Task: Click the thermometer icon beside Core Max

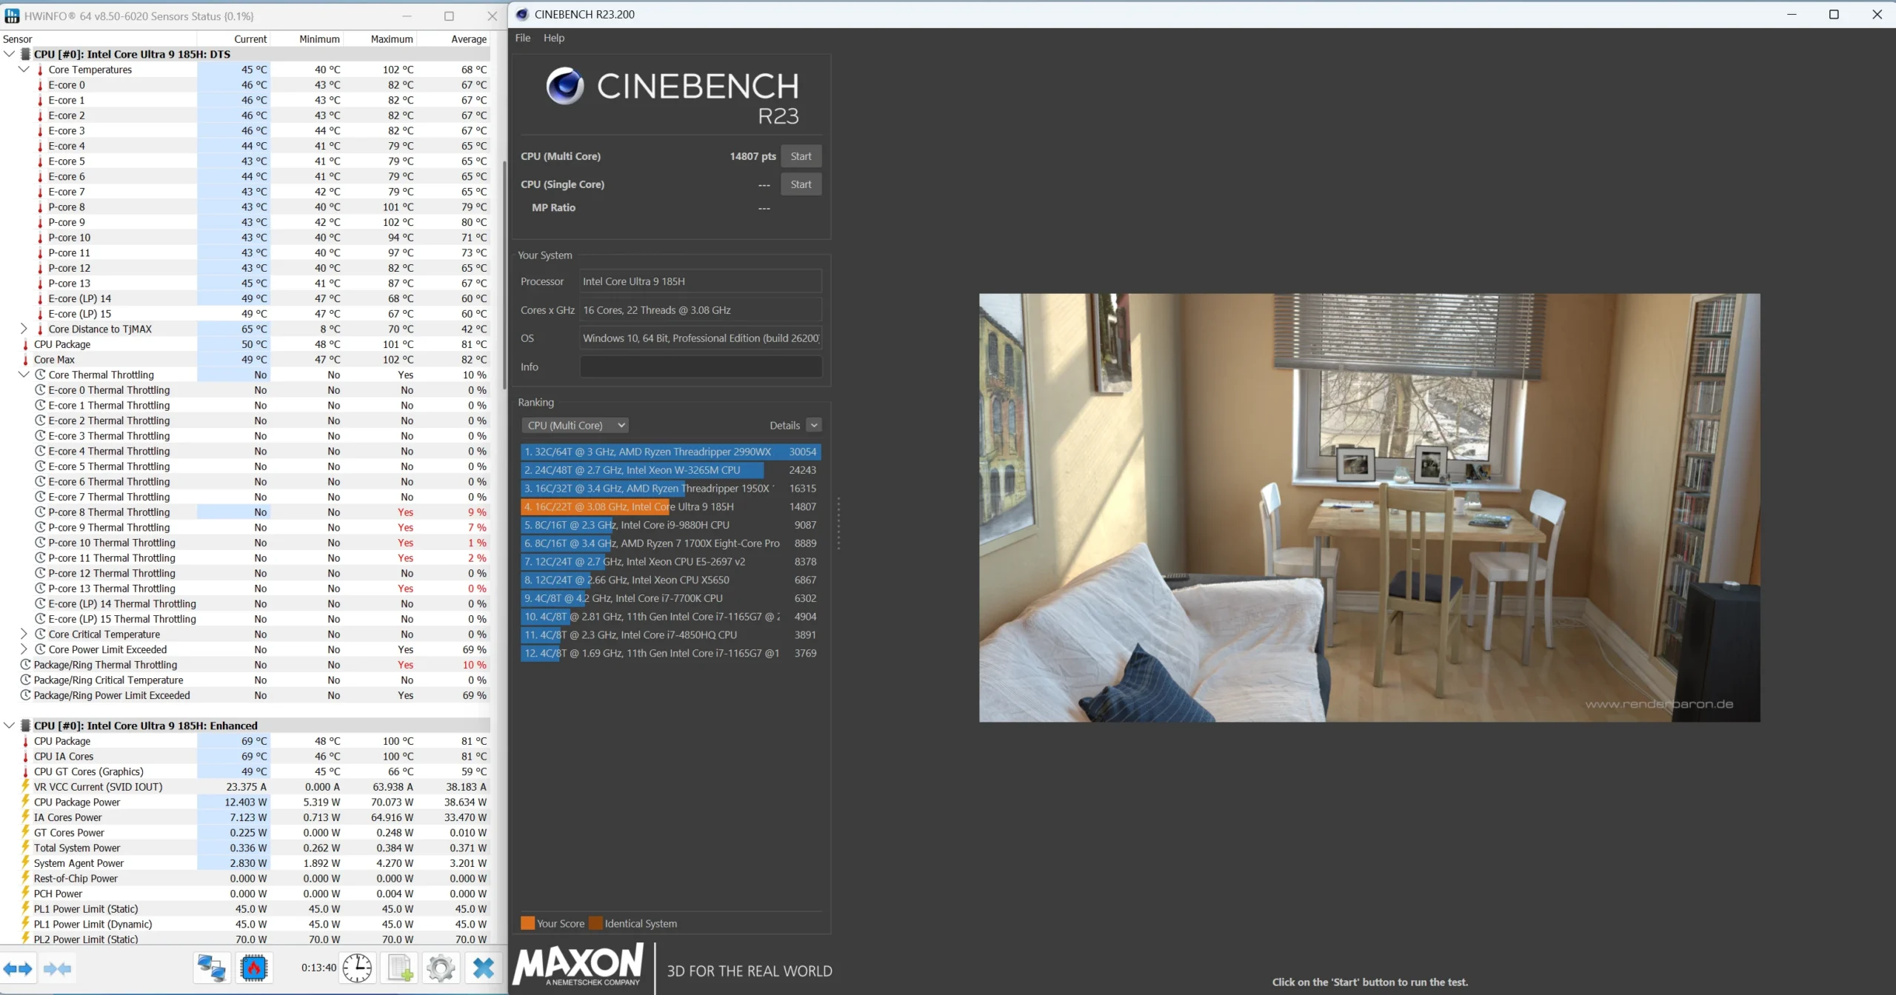Action: tap(26, 360)
